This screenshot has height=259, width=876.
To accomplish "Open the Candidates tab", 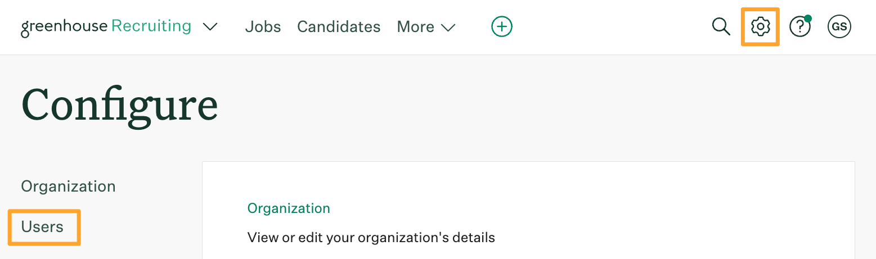I will 339,26.
